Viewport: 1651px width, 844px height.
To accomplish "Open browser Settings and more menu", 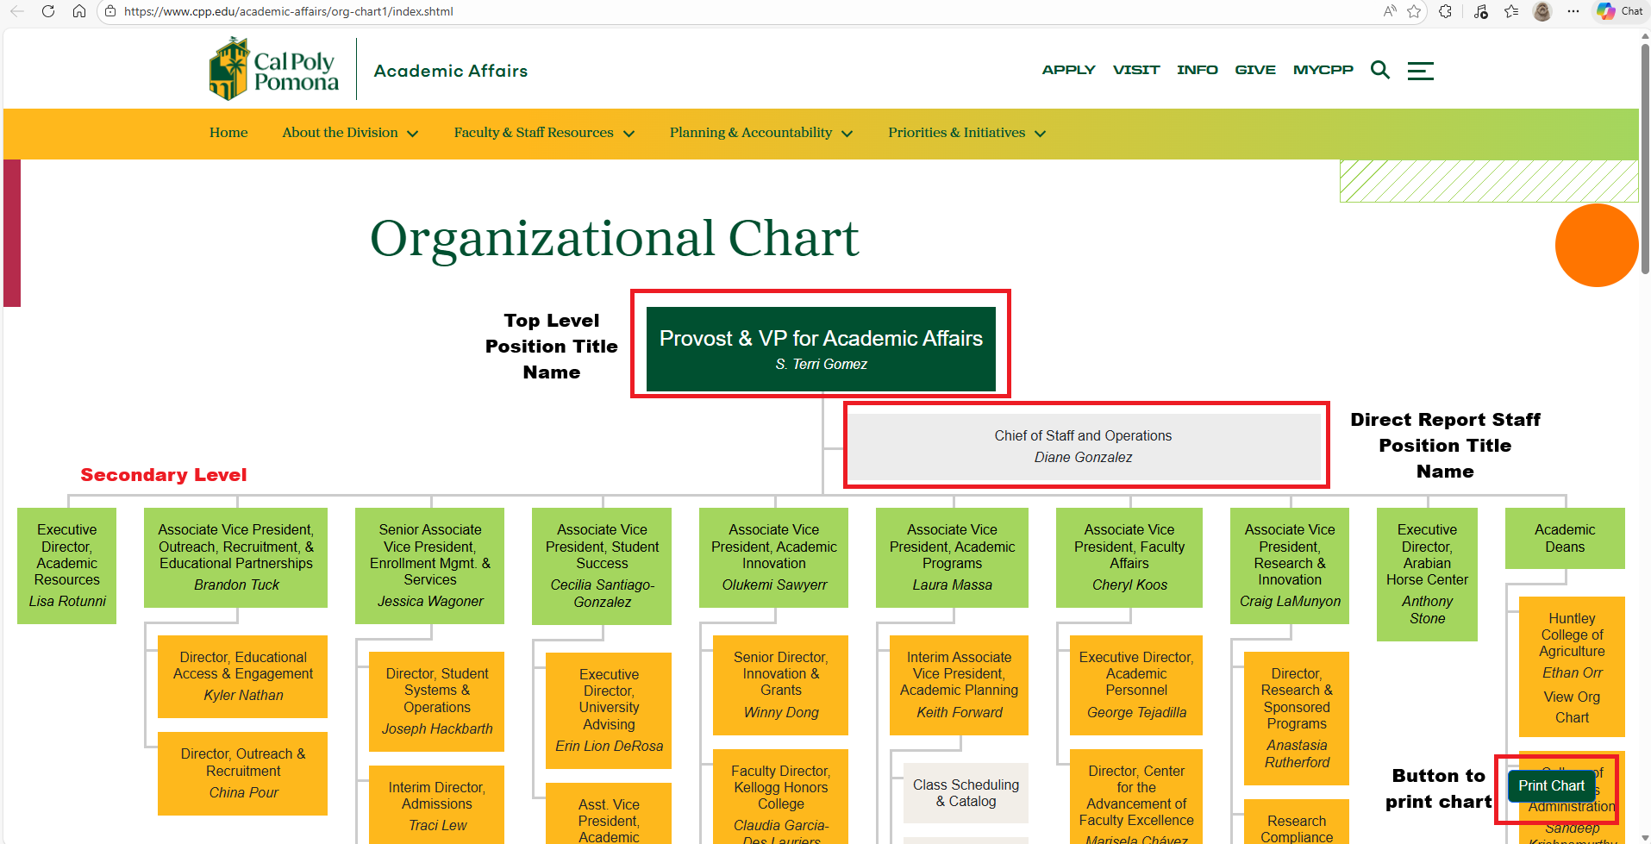I will point(1573,11).
